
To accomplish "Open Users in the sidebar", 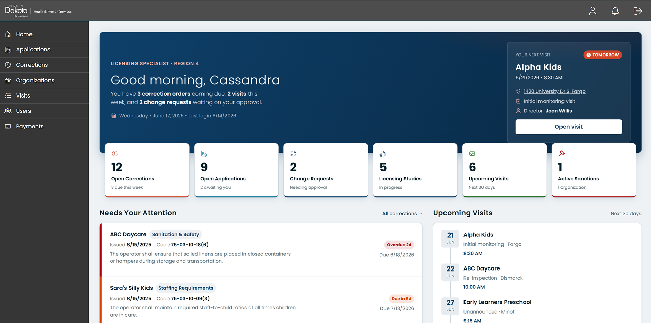I will [44, 111].
